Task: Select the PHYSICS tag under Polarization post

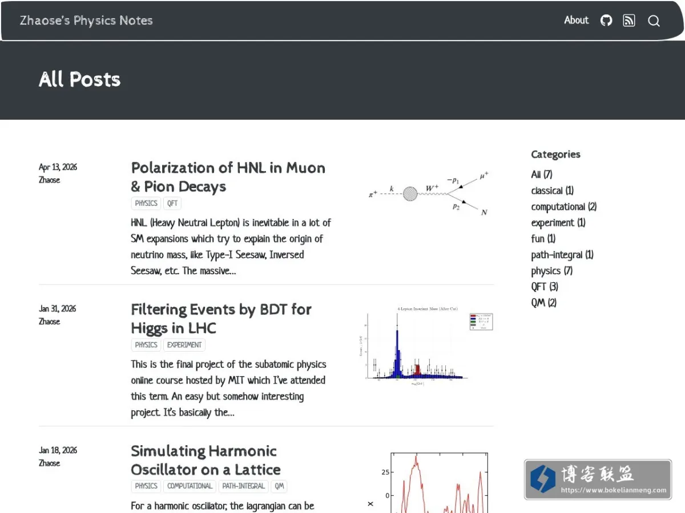Action: click(146, 203)
